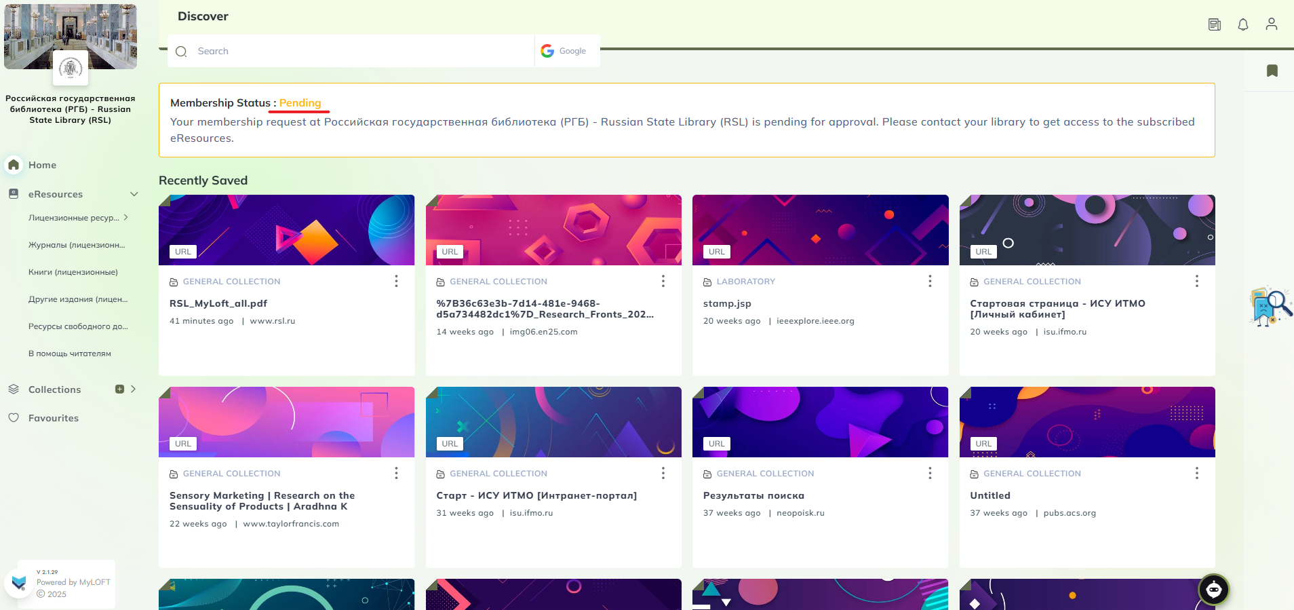Click the Google search provider icon

point(547,51)
